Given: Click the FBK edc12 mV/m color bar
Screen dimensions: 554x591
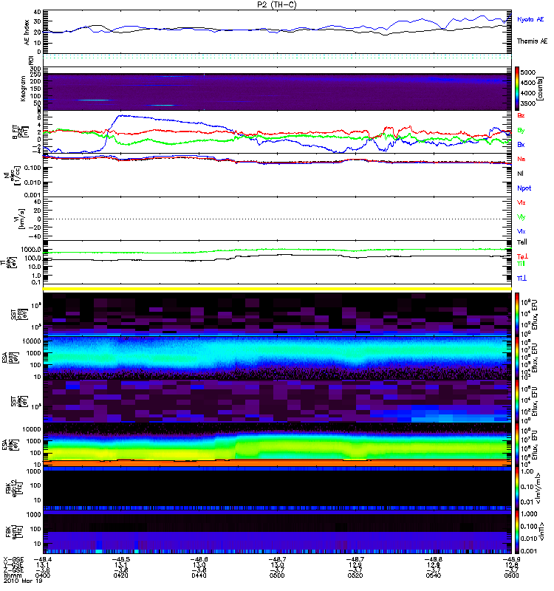Looking at the screenshot, I should (x=517, y=488).
